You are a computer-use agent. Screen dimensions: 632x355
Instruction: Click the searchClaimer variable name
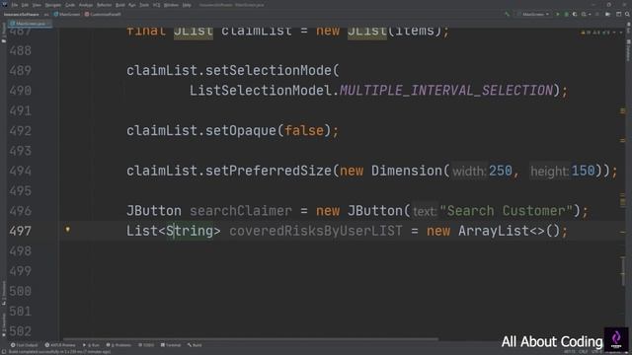(241, 211)
